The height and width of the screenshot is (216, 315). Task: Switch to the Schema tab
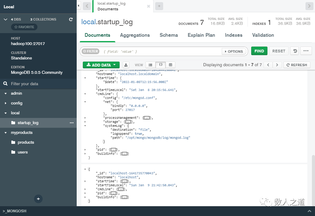point(169,35)
